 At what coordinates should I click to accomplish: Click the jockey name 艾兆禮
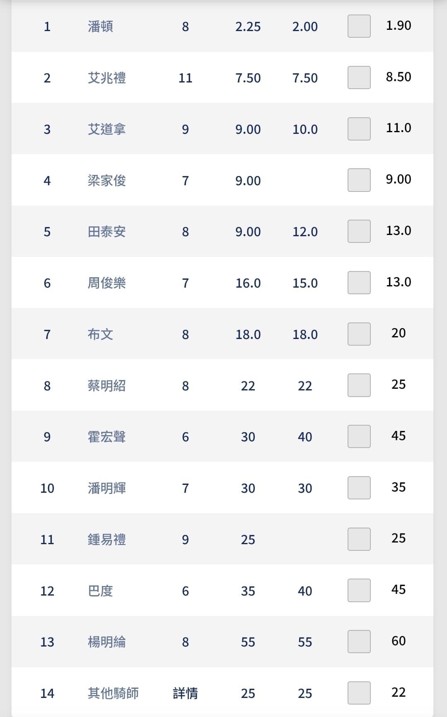106,78
